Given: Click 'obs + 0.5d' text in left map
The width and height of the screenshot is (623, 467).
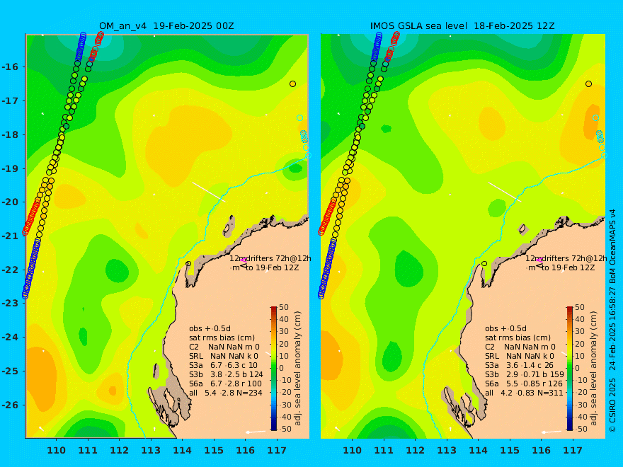Looking at the screenshot, I should click(210, 328).
